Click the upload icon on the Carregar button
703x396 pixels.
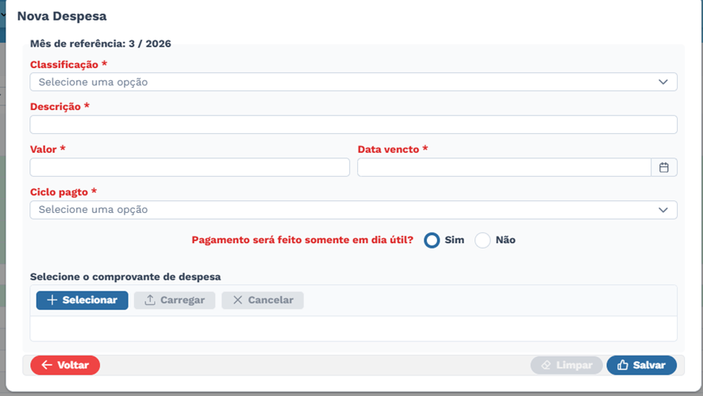[x=150, y=300]
